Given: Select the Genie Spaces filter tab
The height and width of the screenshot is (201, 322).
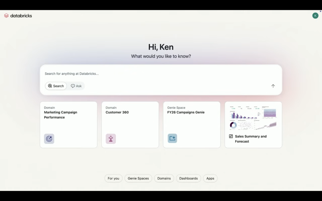Looking at the screenshot, I should [x=138, y=178].
